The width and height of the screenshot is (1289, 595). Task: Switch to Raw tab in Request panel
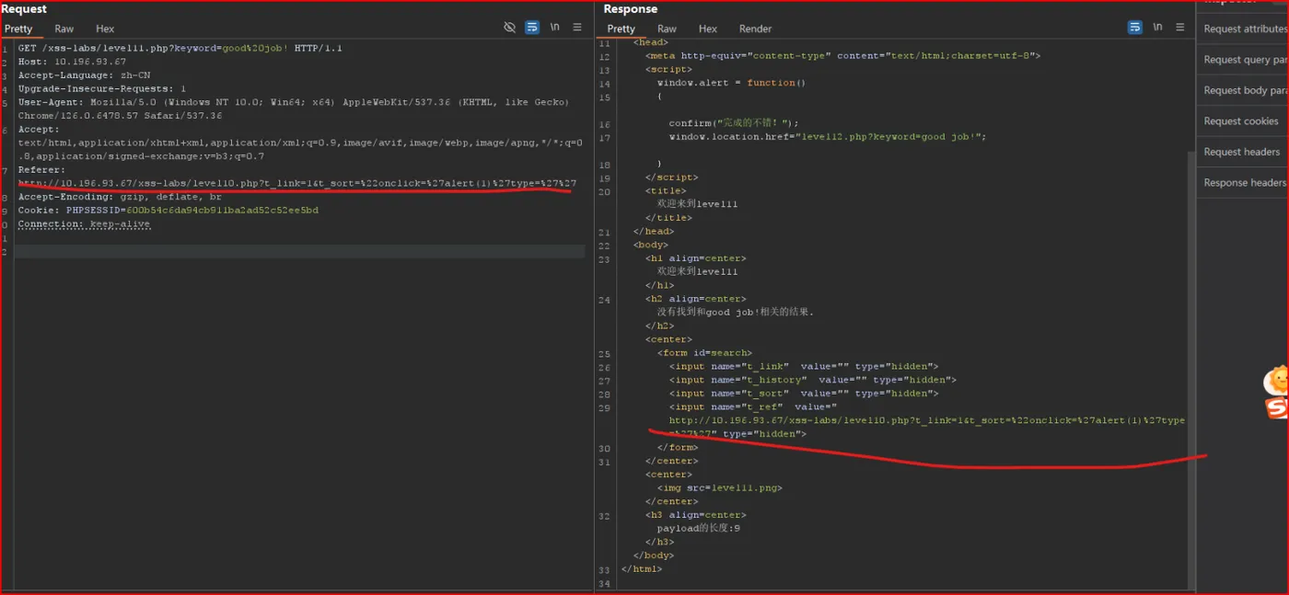64,29
